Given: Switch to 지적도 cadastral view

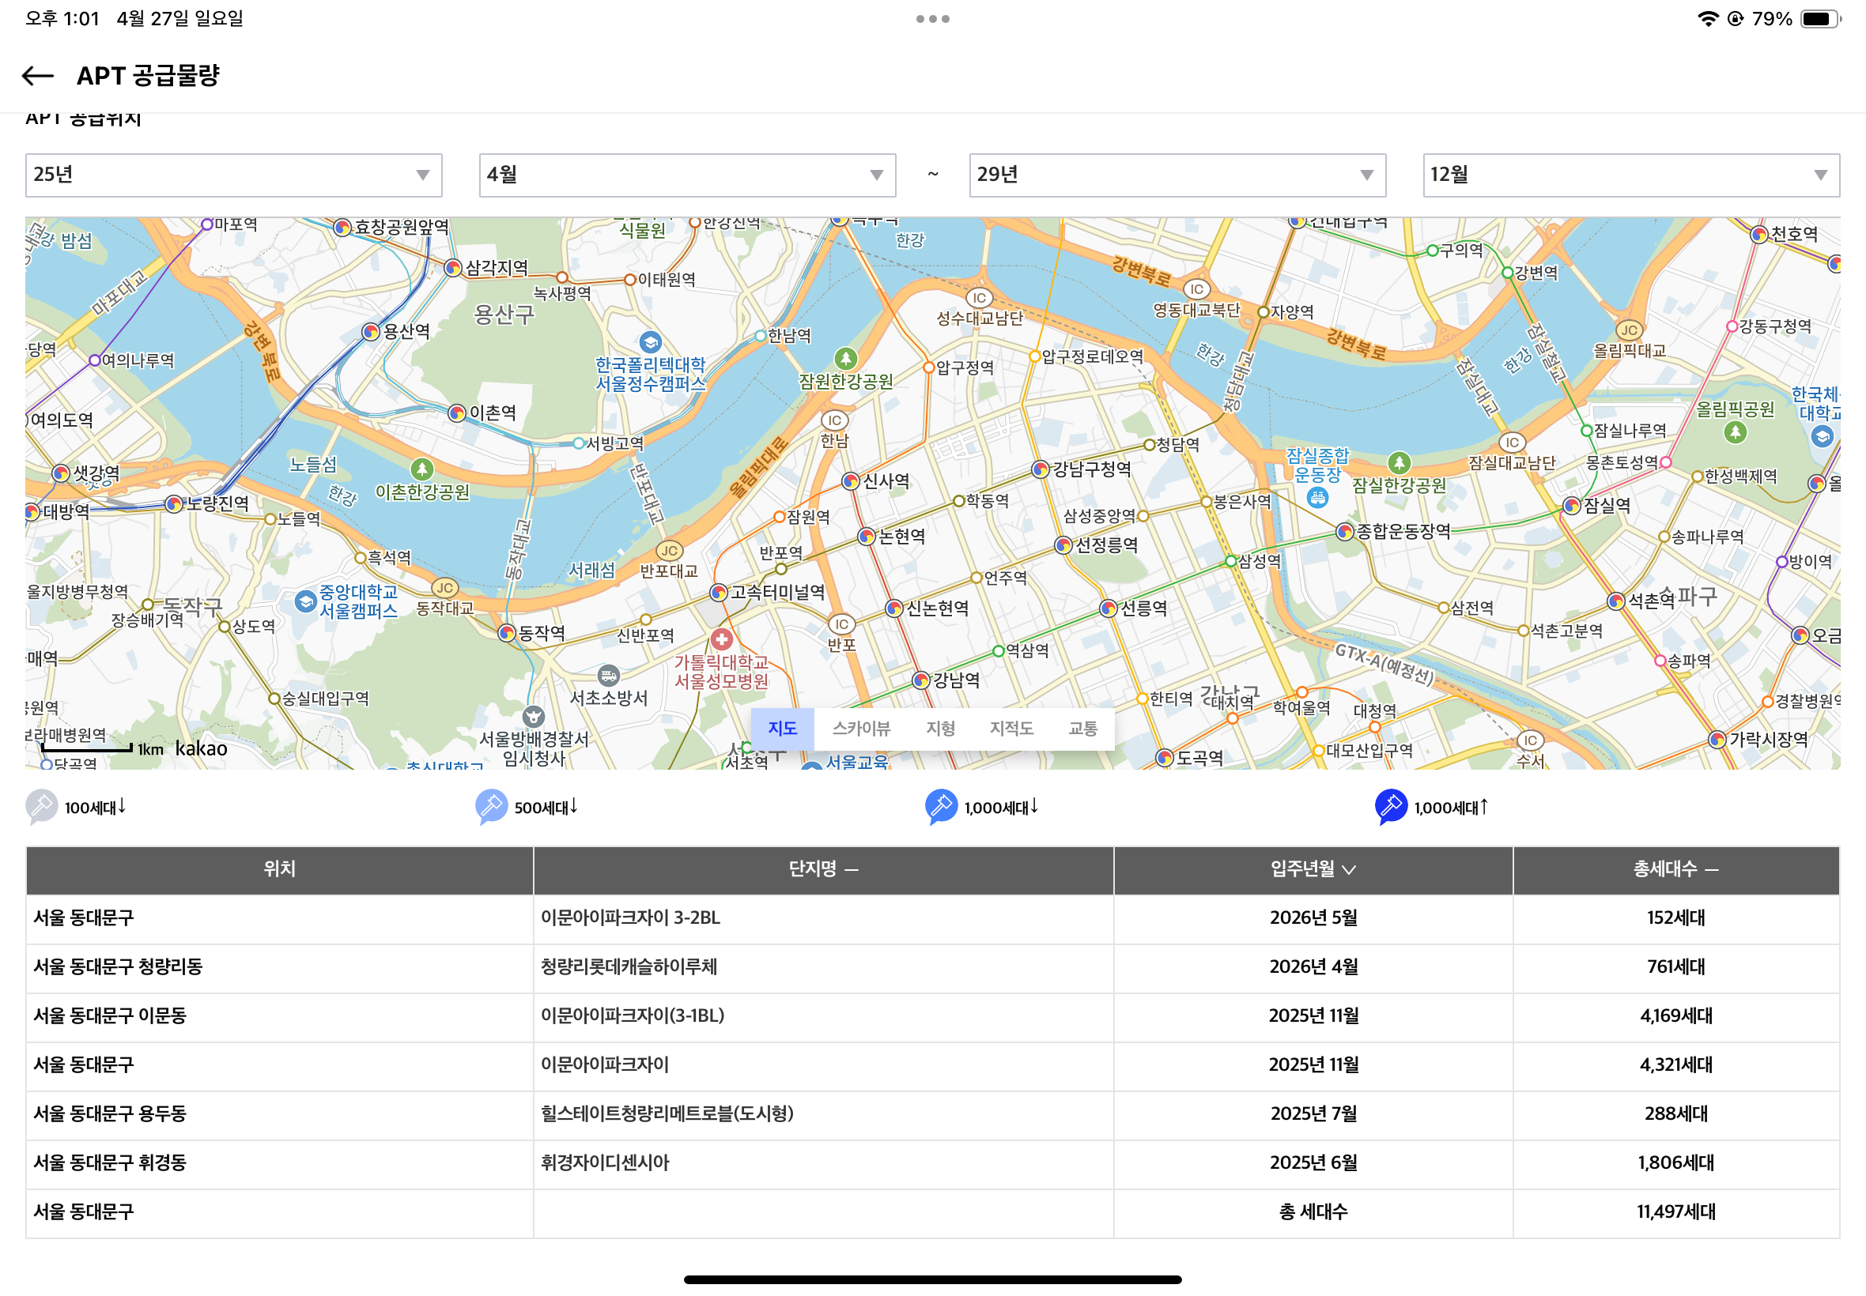Looking at the screenshot, I should click(1011, 729).
